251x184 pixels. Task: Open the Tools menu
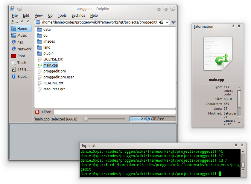click(x=62, y=16)
